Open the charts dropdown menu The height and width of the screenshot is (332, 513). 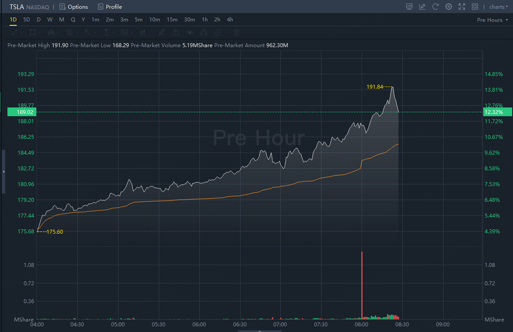click(499, 7)
